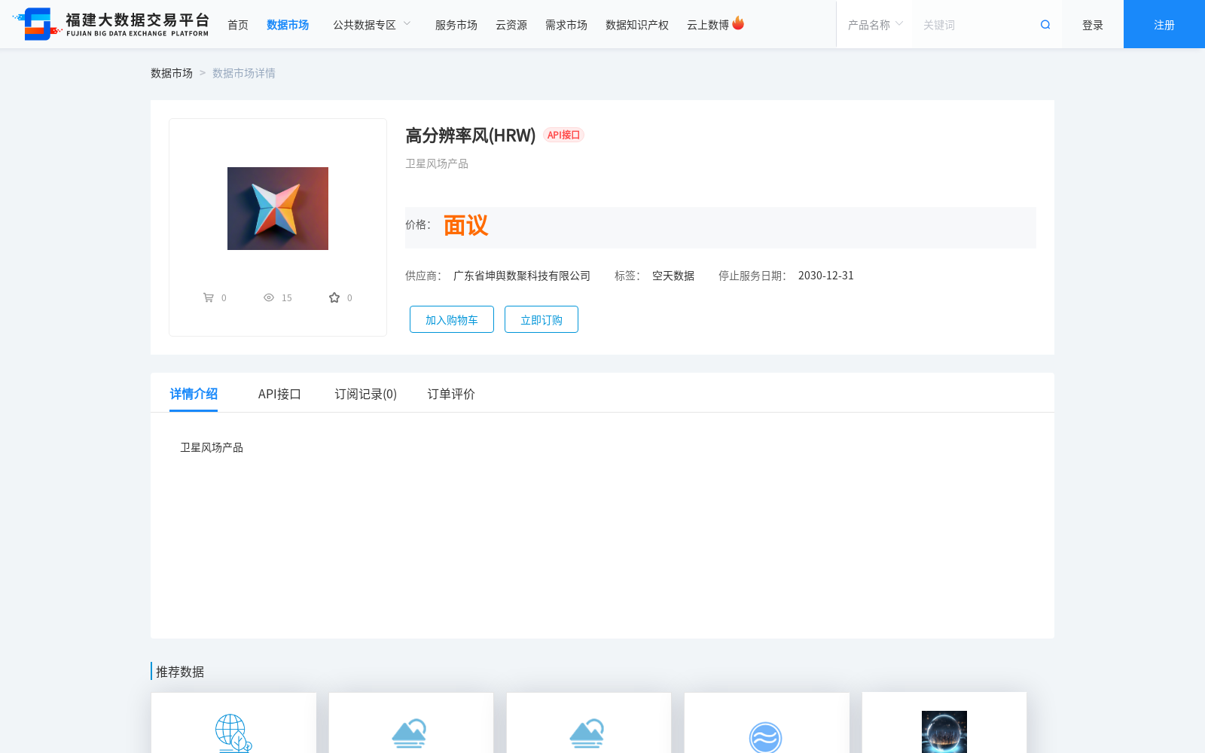
Task: Click the shopping cart count icon
Action: (x=209, y=297)
